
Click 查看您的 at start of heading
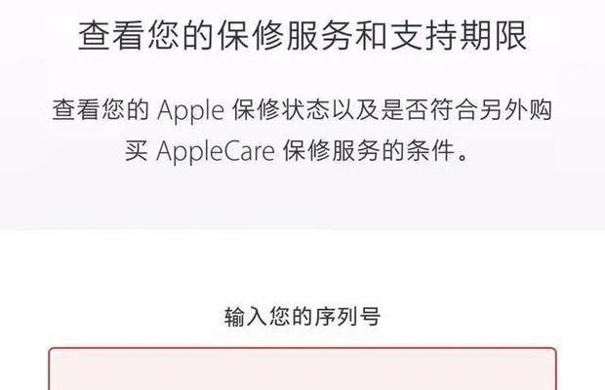coord(145,35)
